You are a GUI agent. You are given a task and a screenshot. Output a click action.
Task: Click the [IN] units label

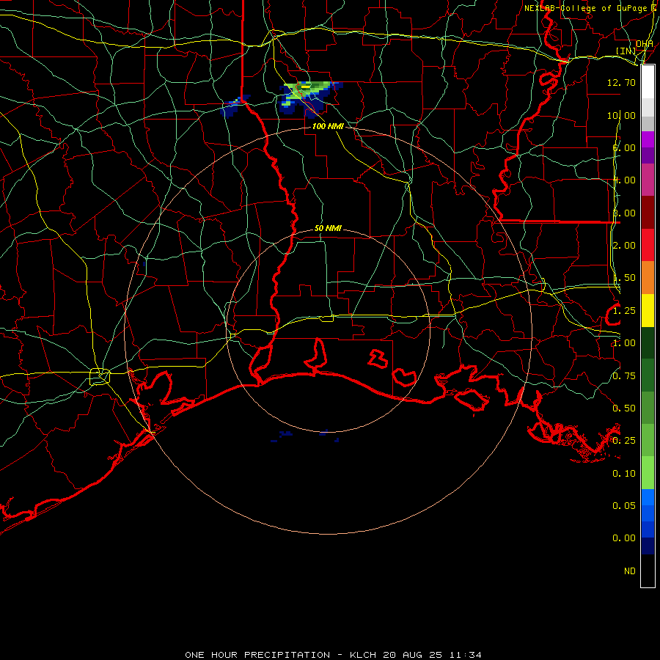pyautogui.click(x=626, y=51)
